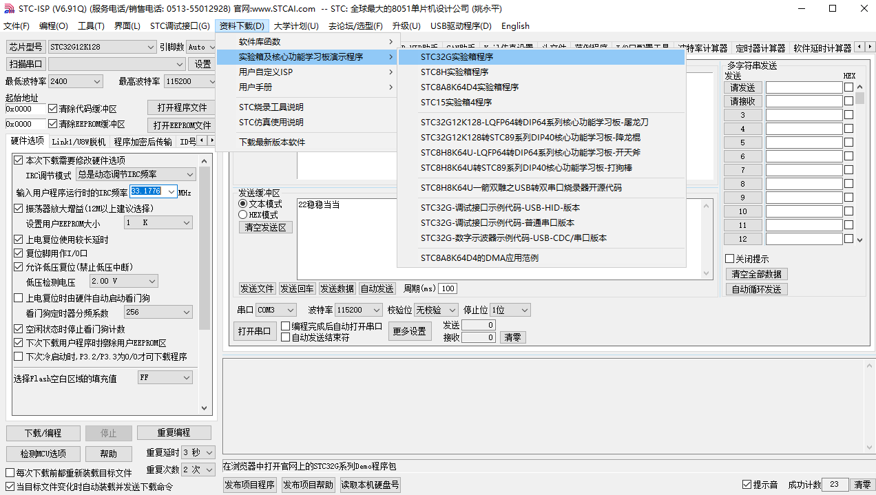Click 打开串口 button
Screen dimensions: 876x495
tap(254, 331)
